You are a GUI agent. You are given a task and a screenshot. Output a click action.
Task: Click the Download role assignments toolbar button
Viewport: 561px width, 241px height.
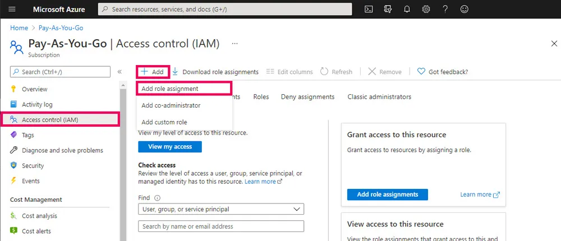tap(215, 72)
